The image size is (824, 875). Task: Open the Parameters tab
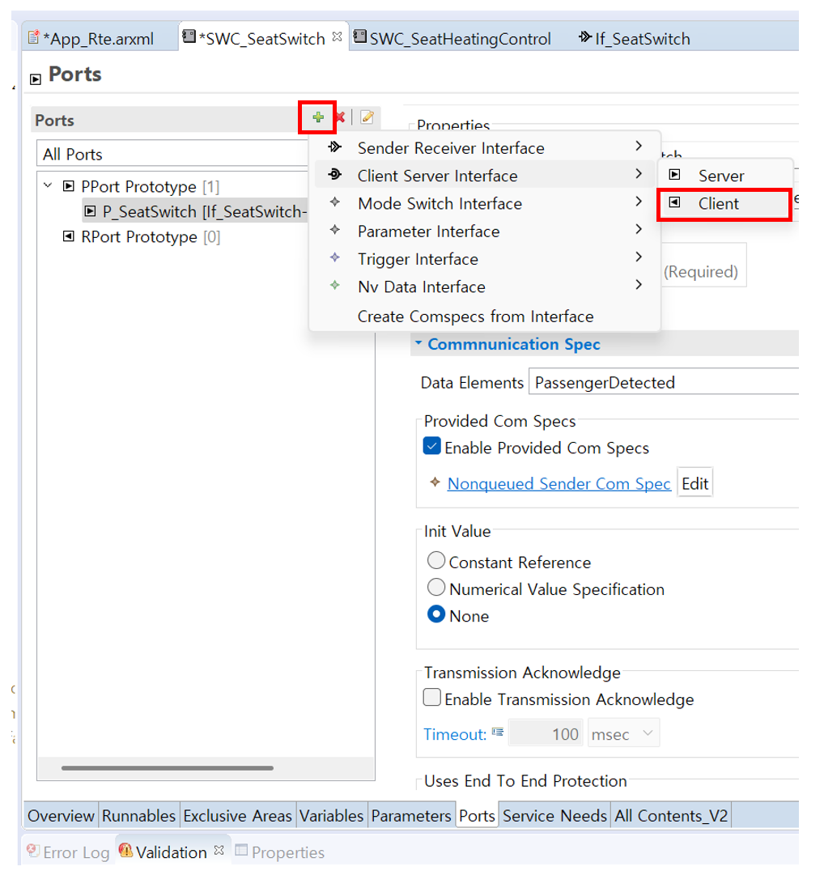click(411, 816)
